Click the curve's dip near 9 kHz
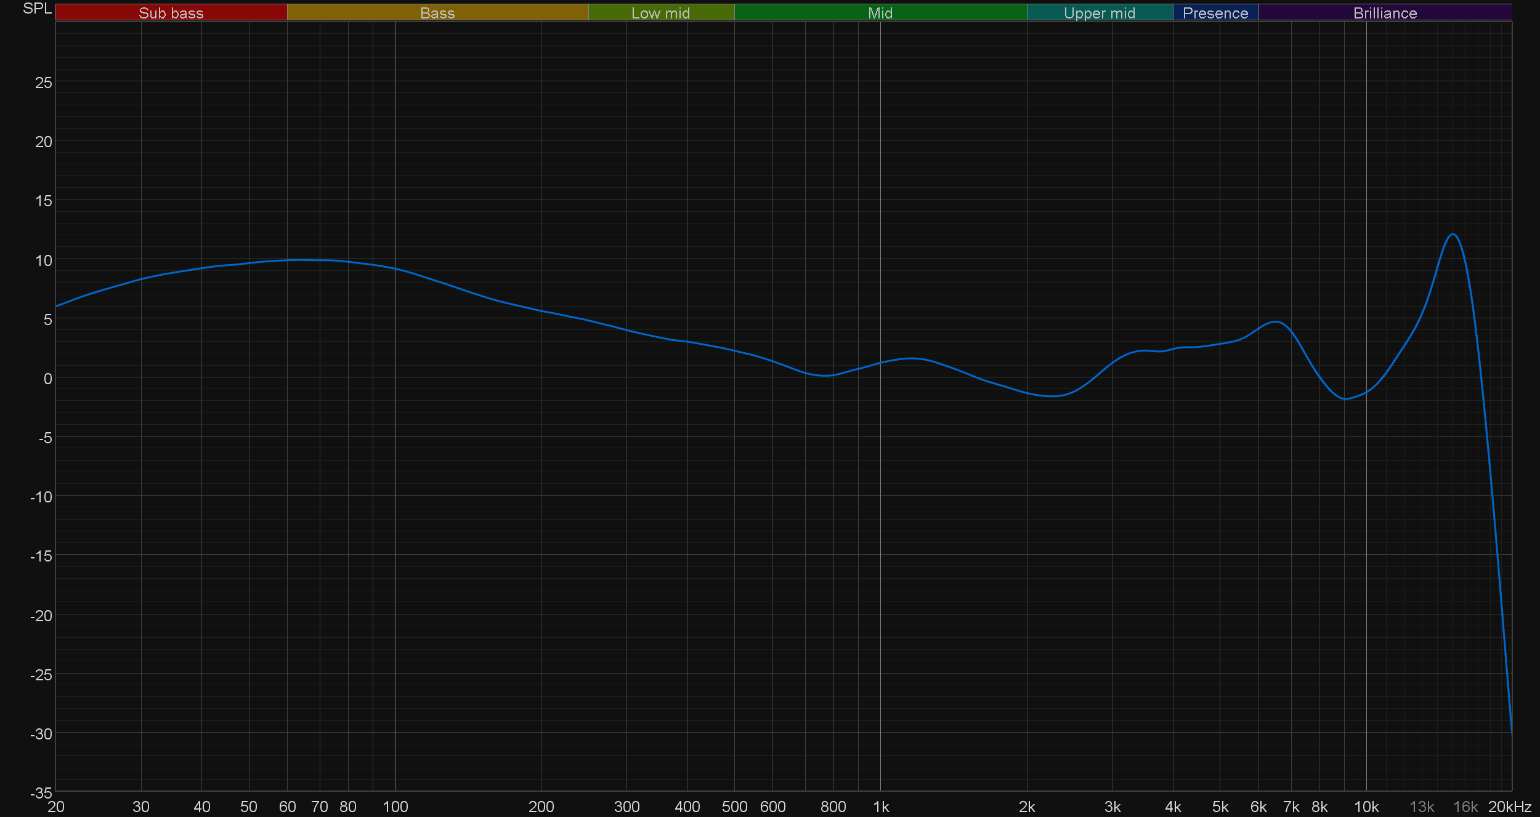Viewport: 1540px width, 817px height. point(1346,399)
